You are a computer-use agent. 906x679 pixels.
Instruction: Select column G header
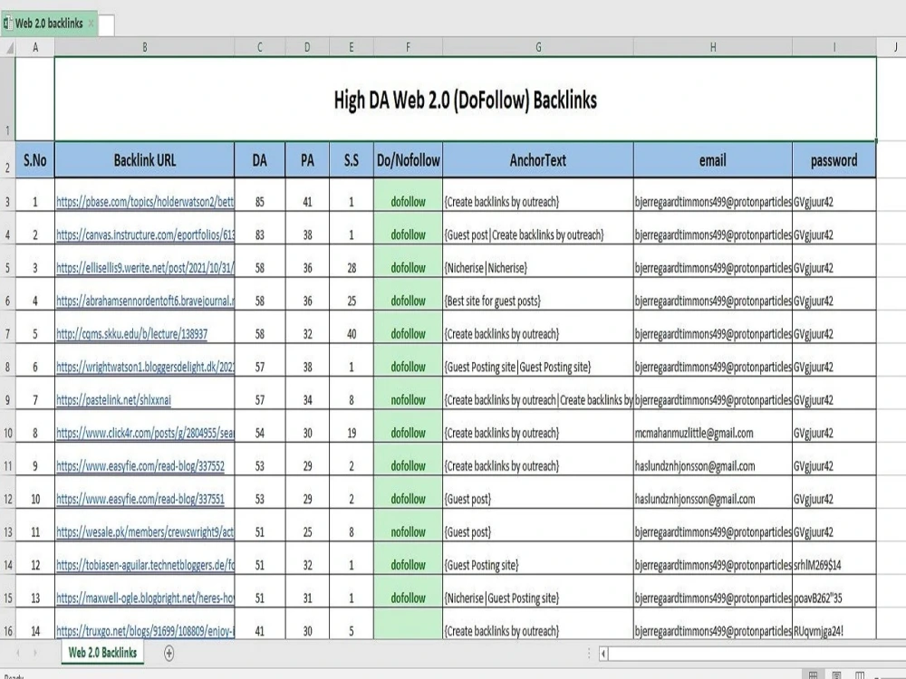click(538, 47)
